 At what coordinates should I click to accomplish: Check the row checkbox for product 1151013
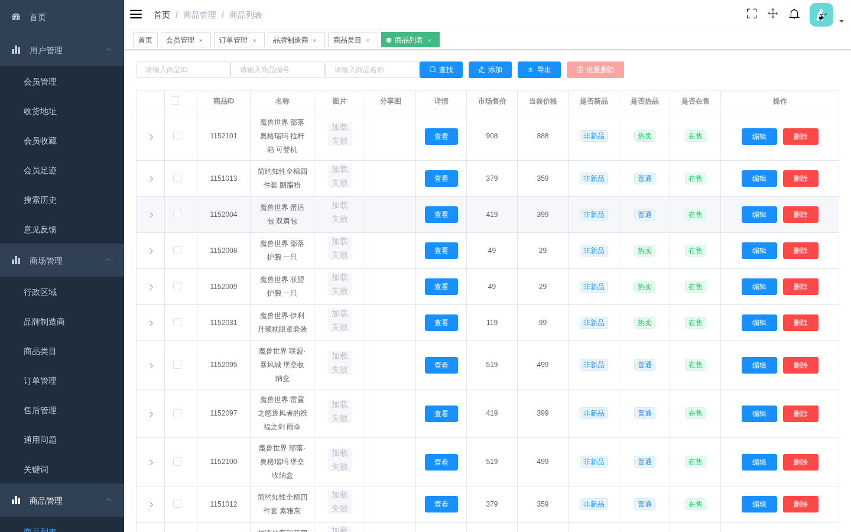pyautogui.click(x=177, y=178)
